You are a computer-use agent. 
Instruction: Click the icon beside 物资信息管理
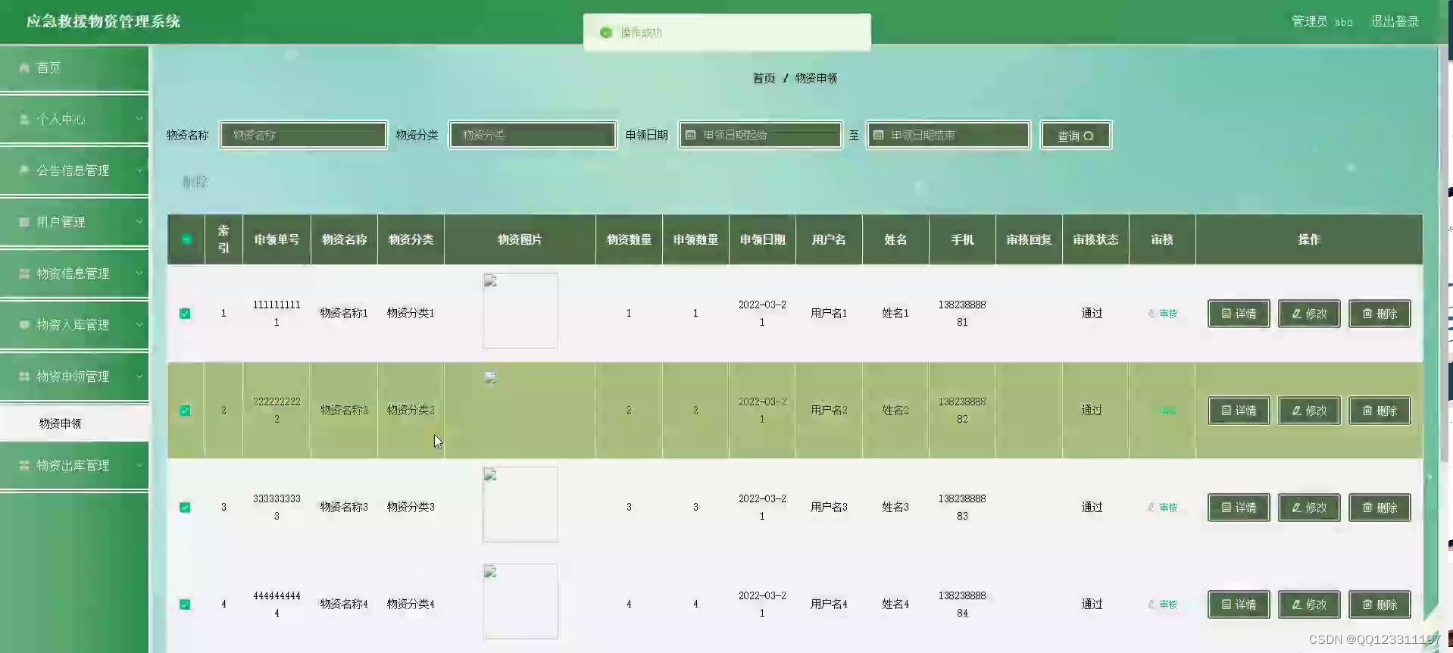coord(24,273)
